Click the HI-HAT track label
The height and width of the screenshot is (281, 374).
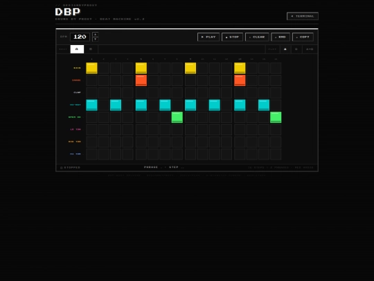[x=75, y=105]
